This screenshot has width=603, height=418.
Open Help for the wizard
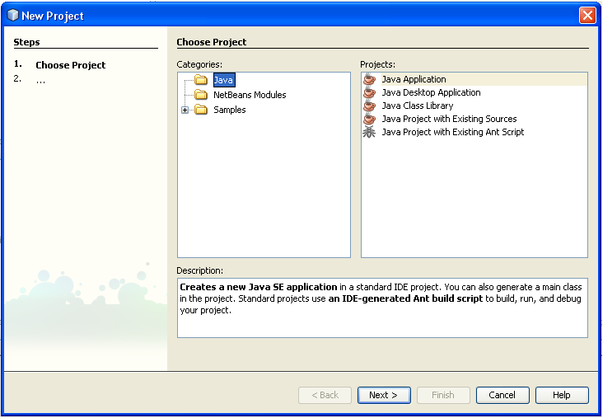point(562,395)
